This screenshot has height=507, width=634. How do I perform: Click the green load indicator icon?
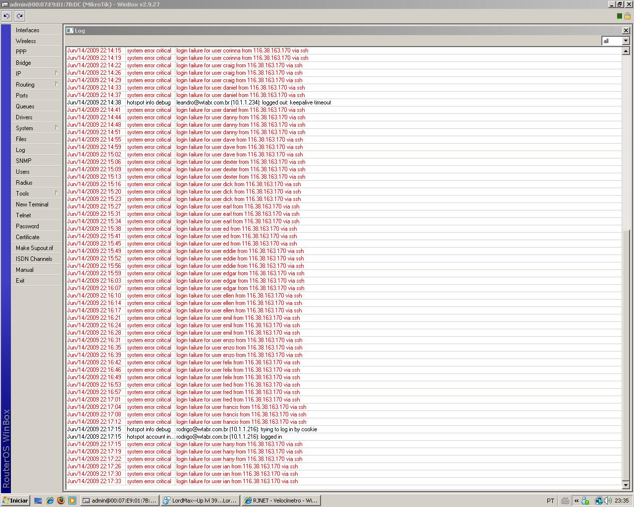coord(619,16)
